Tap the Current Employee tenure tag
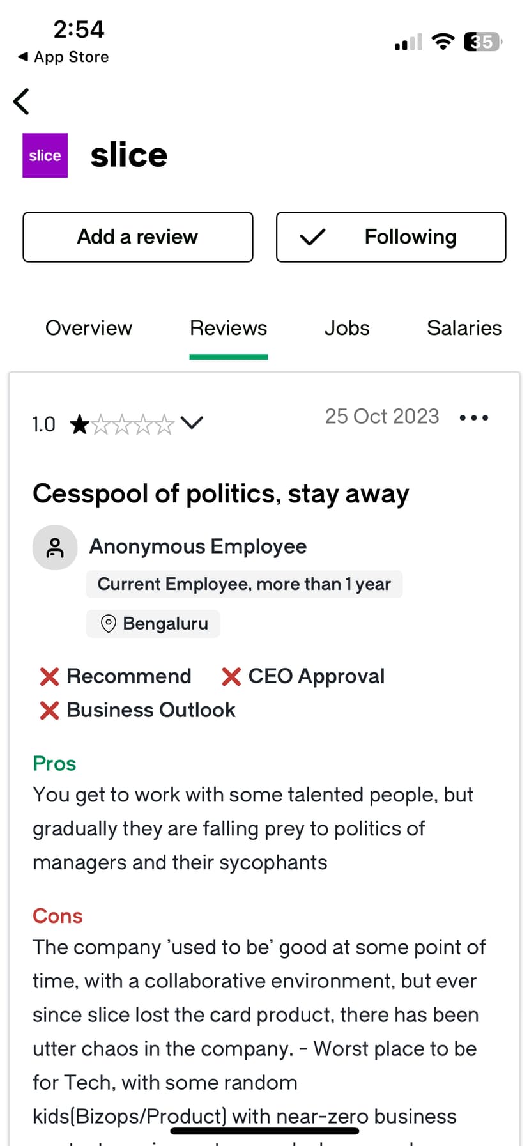This screenshot has width=529, height=1146. (x=244, y=584)
